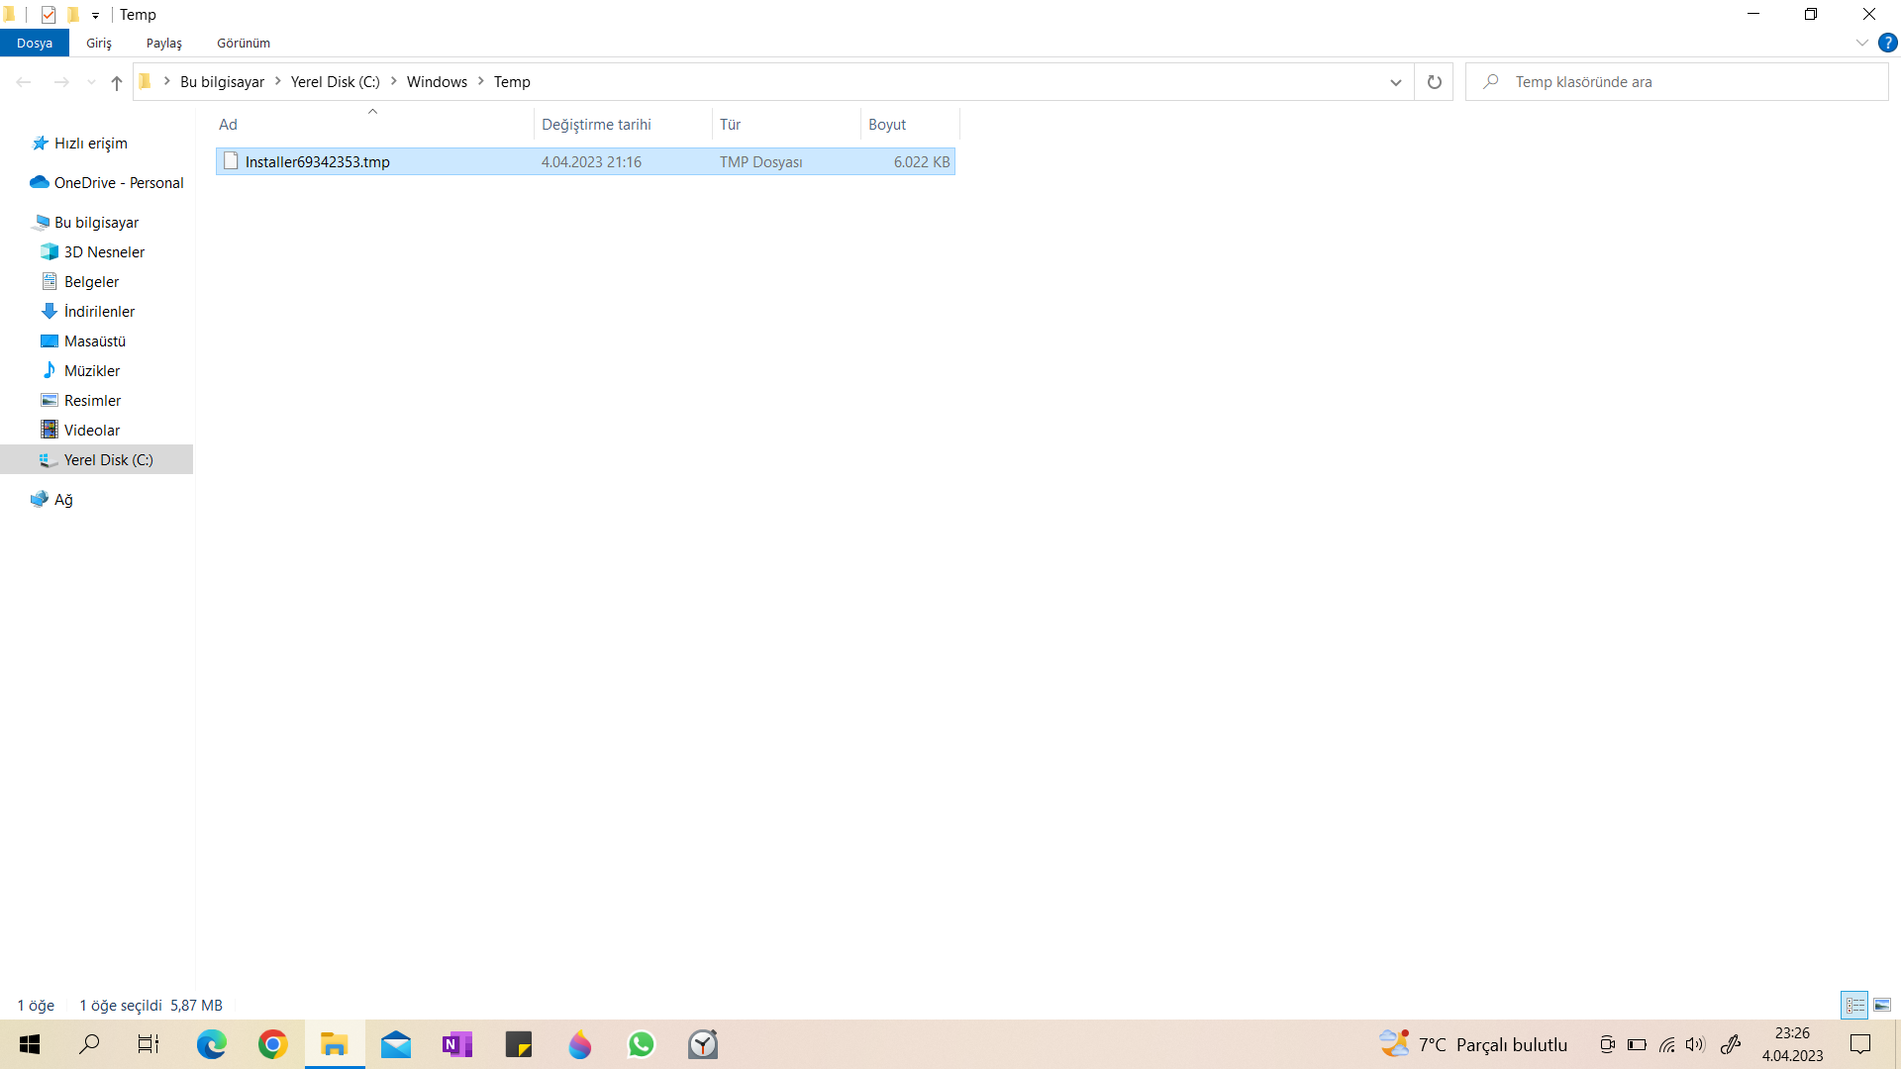Open the Görünüm ribbon tab
Viewport: 1901px width, 1069px height.
pos(244,43)
